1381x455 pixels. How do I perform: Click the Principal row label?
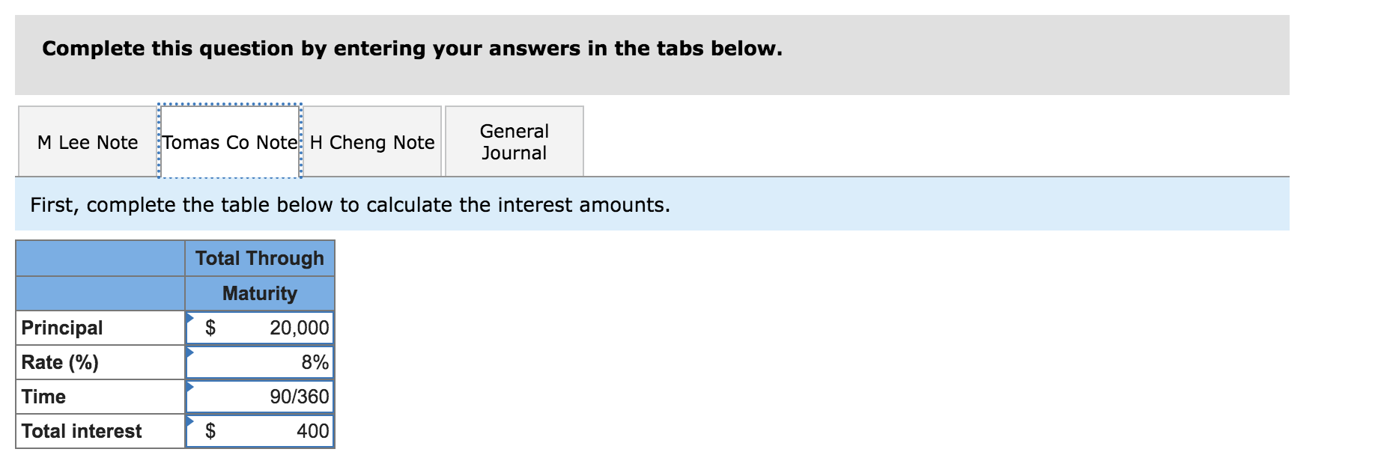pyautogui.click(x=61, y=327)
